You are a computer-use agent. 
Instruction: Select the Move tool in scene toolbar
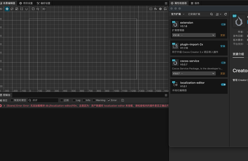coord(7,9)
